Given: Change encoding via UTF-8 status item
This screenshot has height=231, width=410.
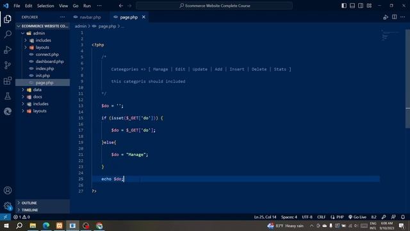Looking at the screenshot, I should (307, 217).
